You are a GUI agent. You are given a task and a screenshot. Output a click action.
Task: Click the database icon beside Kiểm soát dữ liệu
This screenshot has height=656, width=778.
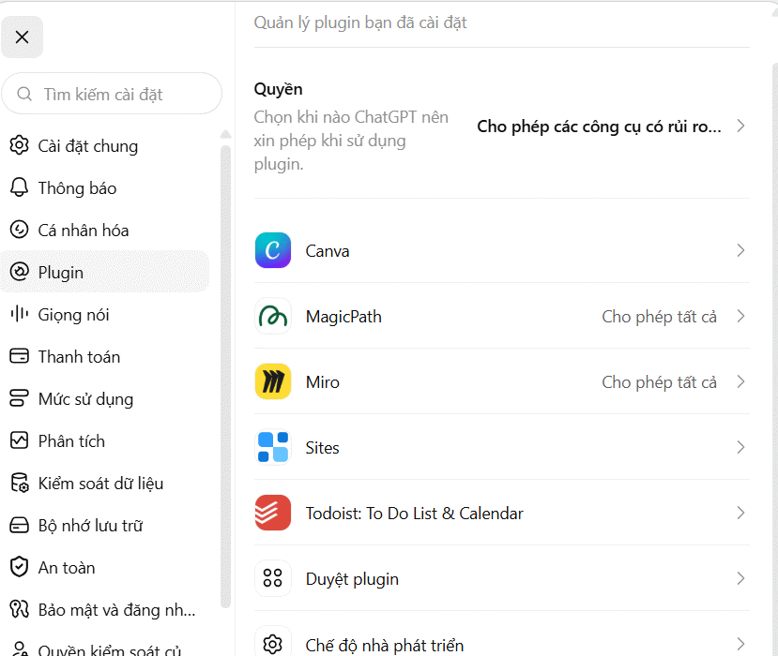pos(20,483)
